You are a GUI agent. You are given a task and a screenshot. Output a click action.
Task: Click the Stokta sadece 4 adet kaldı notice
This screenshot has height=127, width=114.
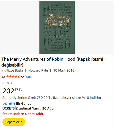[23, 114]
